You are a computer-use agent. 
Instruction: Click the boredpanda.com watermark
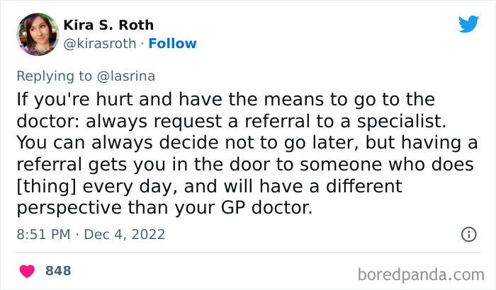point(425,273)
